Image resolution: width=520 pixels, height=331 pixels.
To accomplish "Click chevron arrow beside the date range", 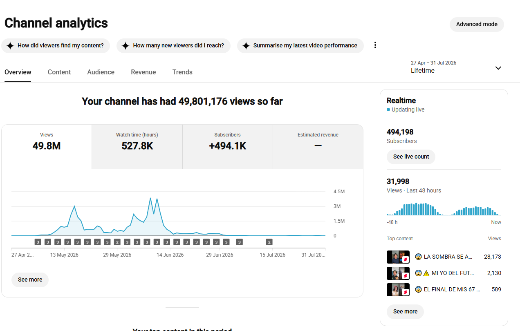I will point(498,68).
